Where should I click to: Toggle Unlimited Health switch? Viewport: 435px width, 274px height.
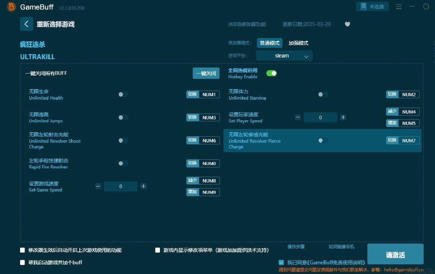click(123, 95)
